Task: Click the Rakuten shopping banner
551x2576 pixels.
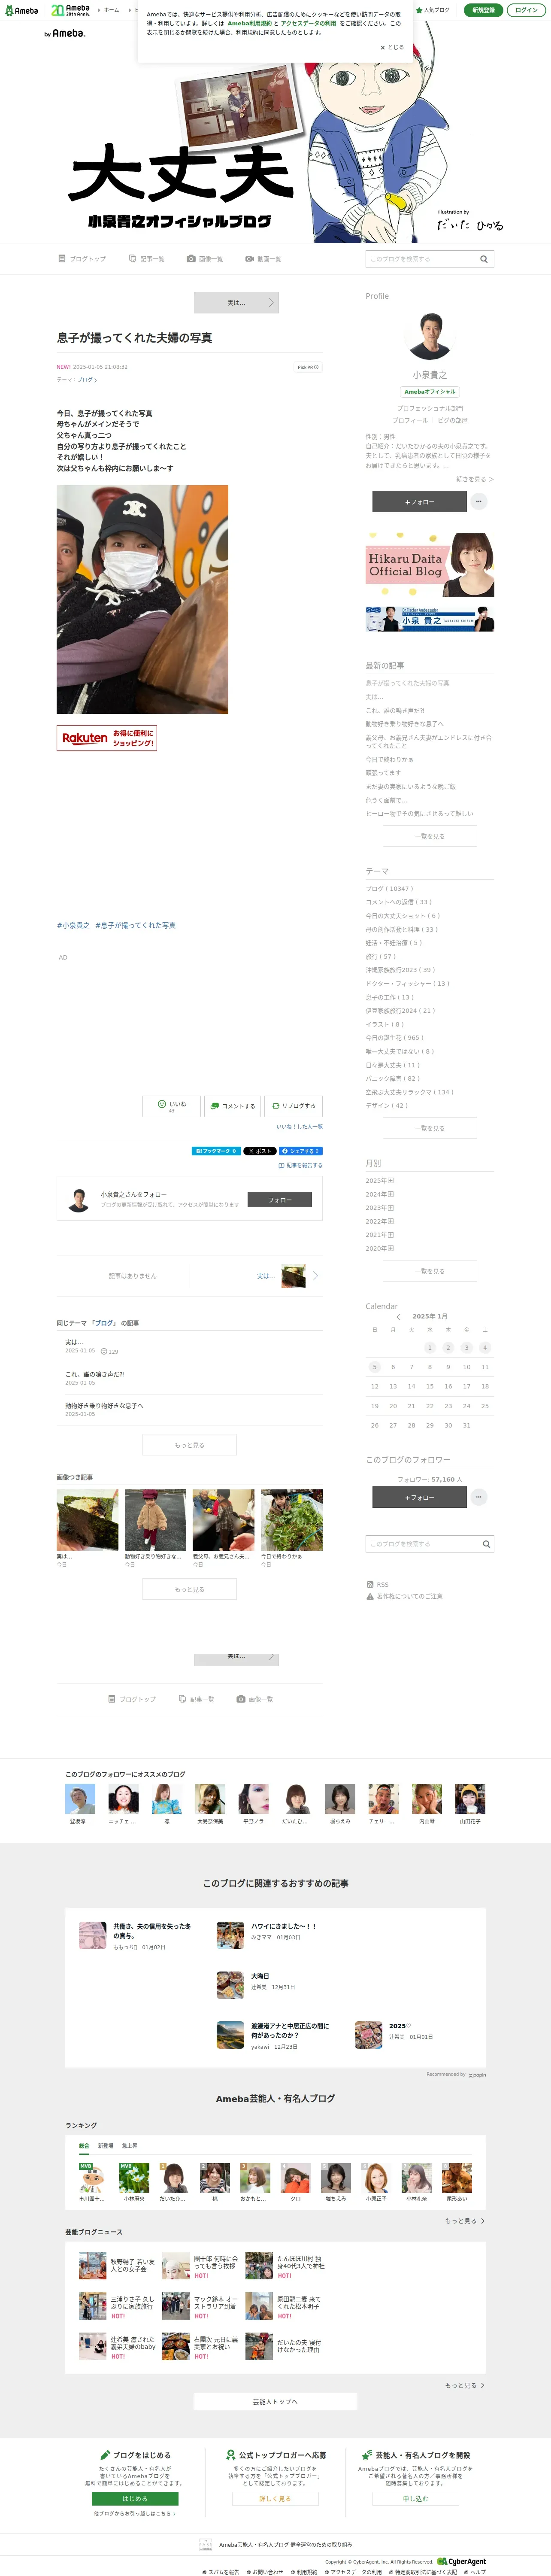Action: (x=107, y=738)
